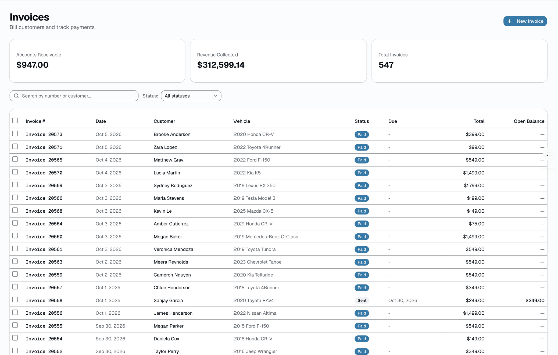Image resolution: width=558 pixels, height=355 pixels.
Task: Sort by the Invoice # column header
Action: click(x=35, y=121)
